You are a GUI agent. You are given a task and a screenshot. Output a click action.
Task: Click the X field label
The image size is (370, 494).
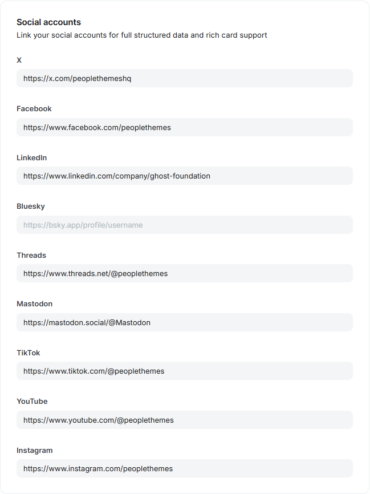click(x=19, y=60)
